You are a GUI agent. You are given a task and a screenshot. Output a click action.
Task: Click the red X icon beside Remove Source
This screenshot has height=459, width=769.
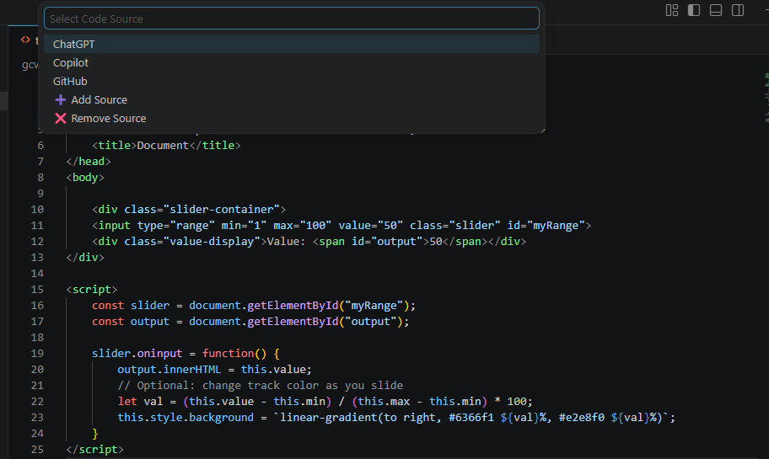coord(61,119)
